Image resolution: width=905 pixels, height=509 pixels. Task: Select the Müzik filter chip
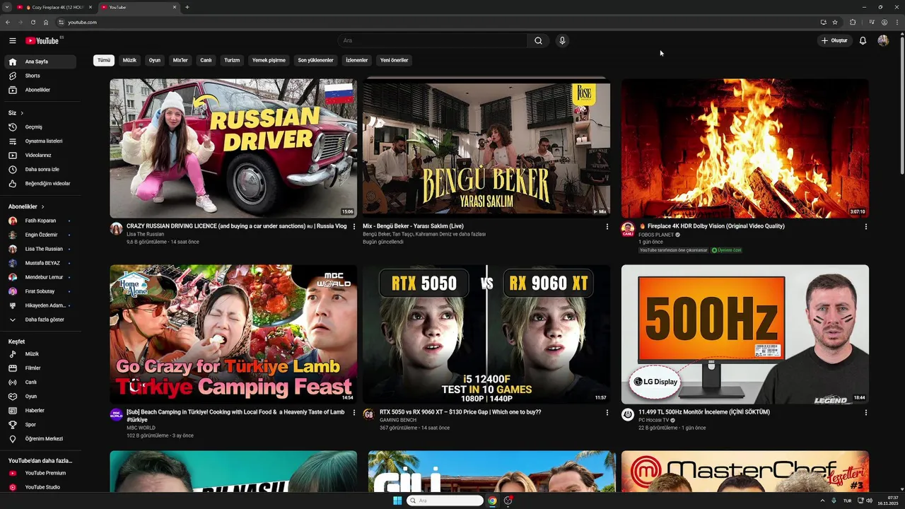pyautogui.click(x=129, y=60)
